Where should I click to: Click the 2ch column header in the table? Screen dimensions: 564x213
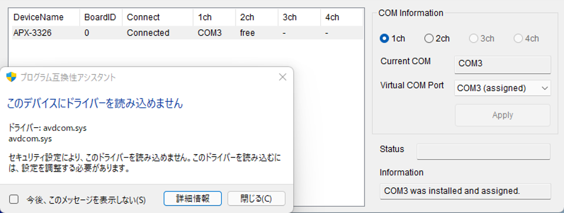pos(257,18)
